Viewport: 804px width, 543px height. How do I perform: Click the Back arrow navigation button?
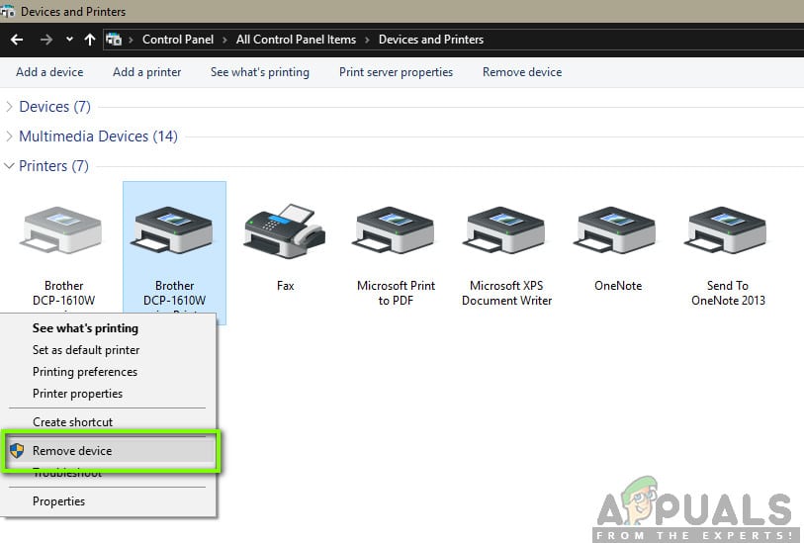point(16,40)
